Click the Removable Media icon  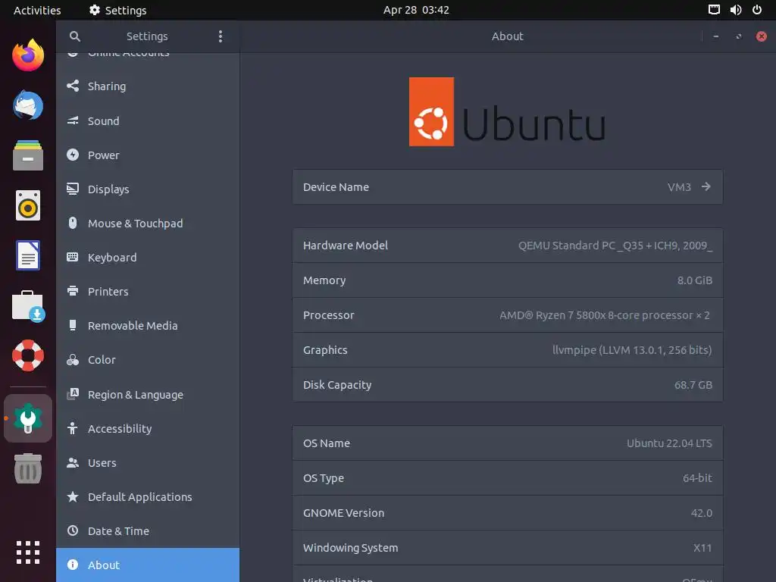coord(73,325)
